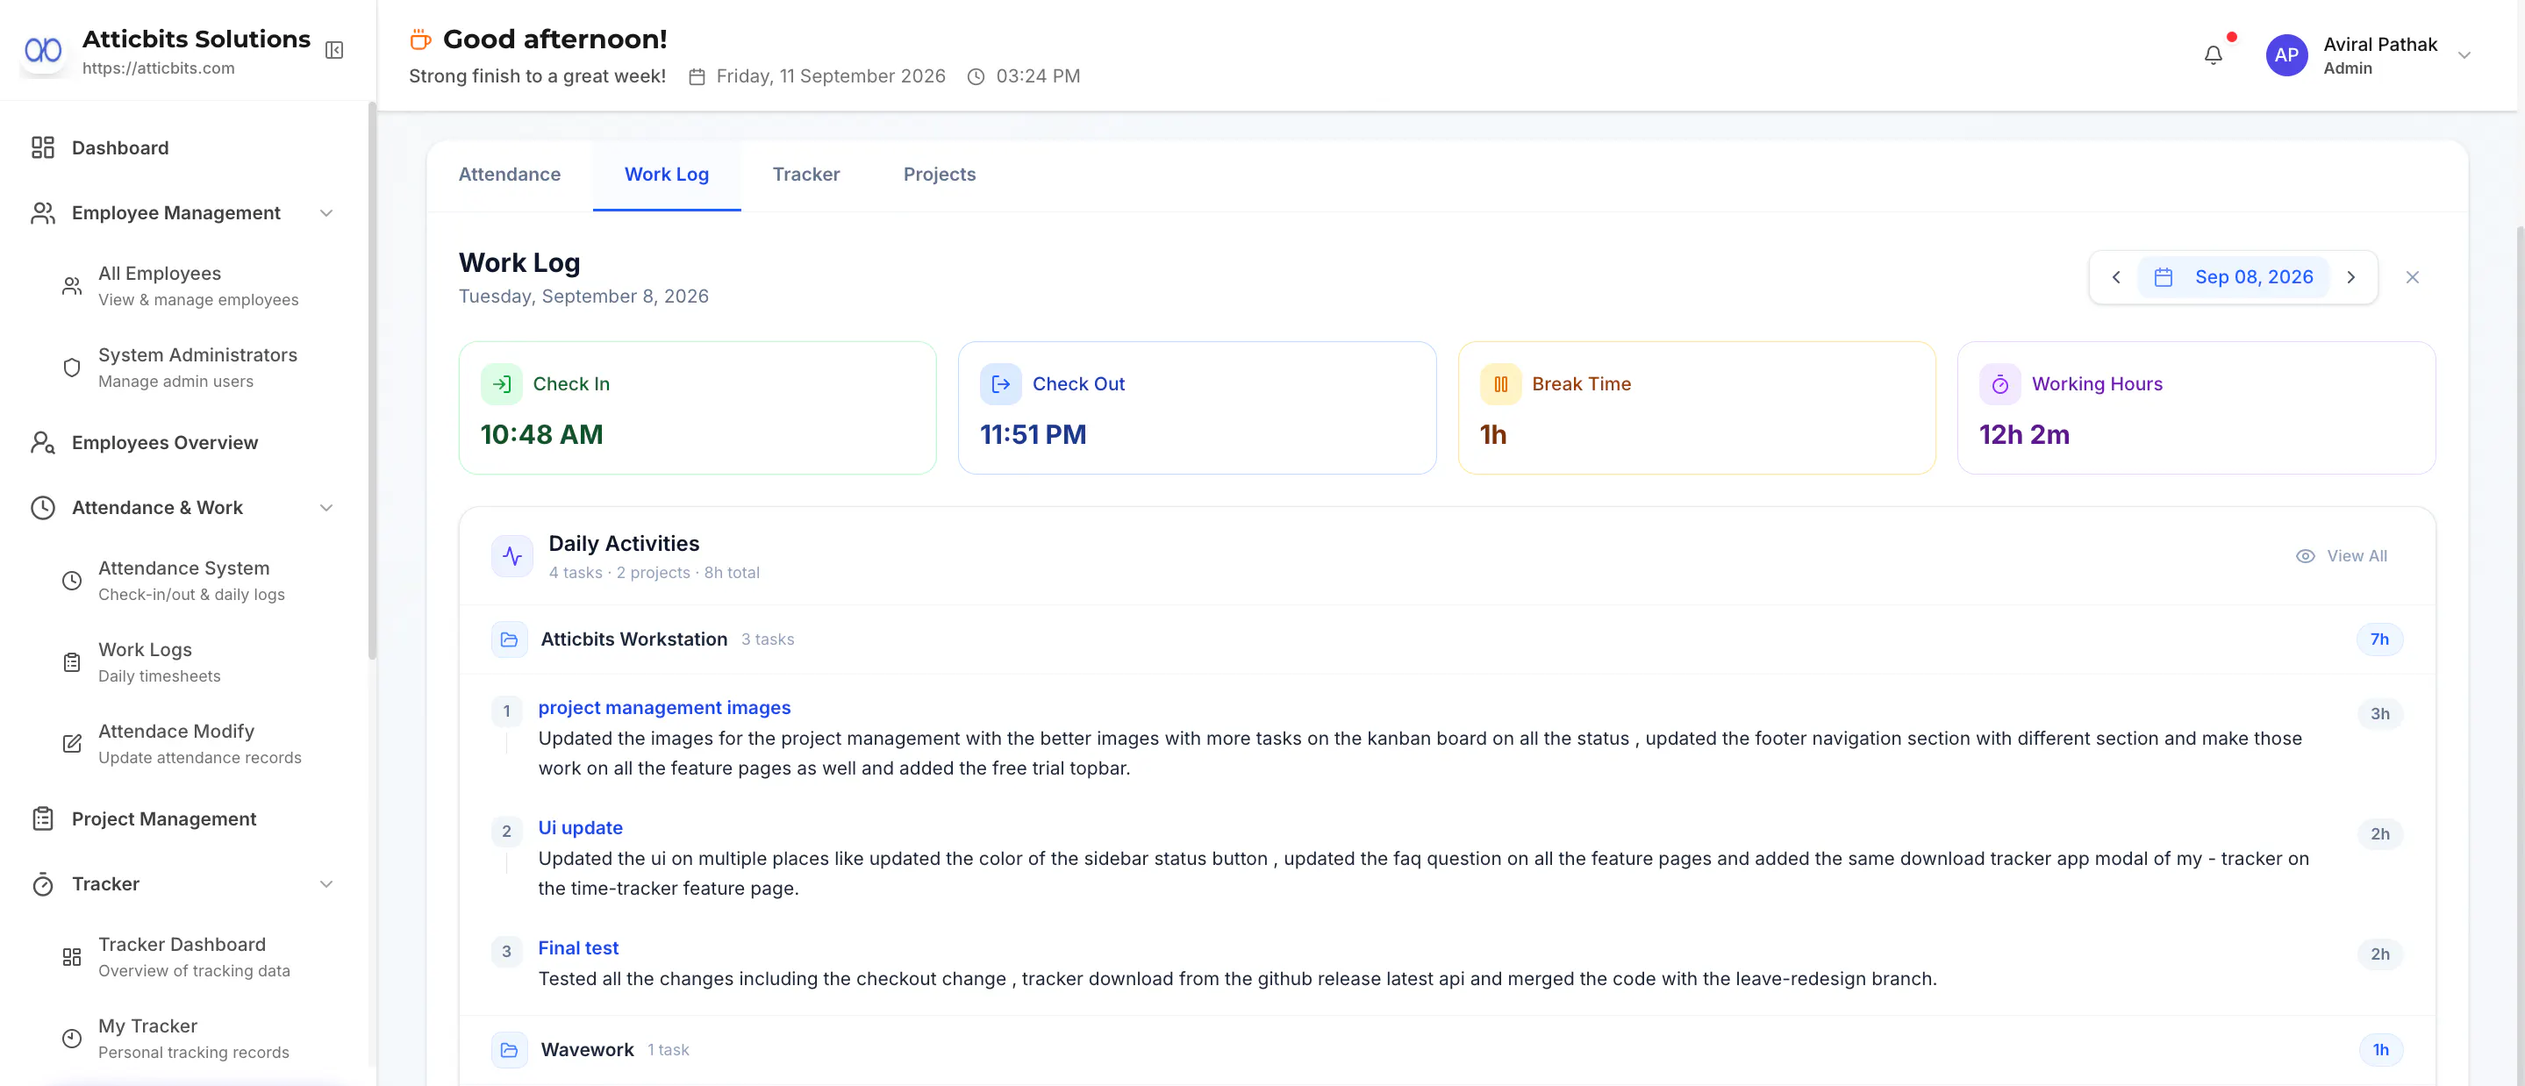Click the My Tracker clock icon
This screenshot has height=1086, width=2525.
(72, 1039)
